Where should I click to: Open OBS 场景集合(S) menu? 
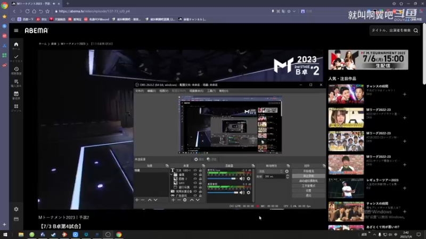click(x=196, y=91)
